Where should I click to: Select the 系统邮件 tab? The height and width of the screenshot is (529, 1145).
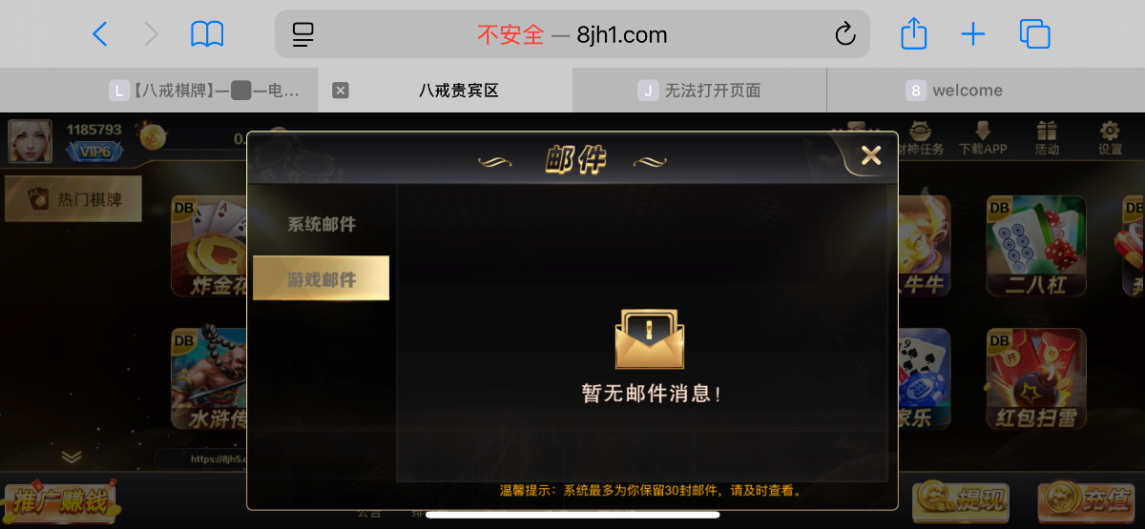[x=322, y=225]
